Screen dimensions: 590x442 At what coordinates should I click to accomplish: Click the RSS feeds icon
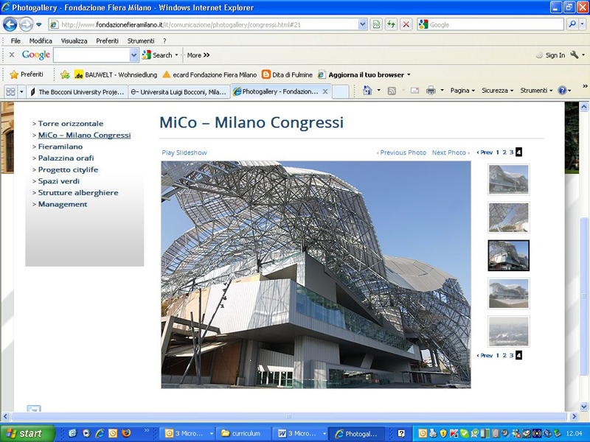[x=392, y=91]
